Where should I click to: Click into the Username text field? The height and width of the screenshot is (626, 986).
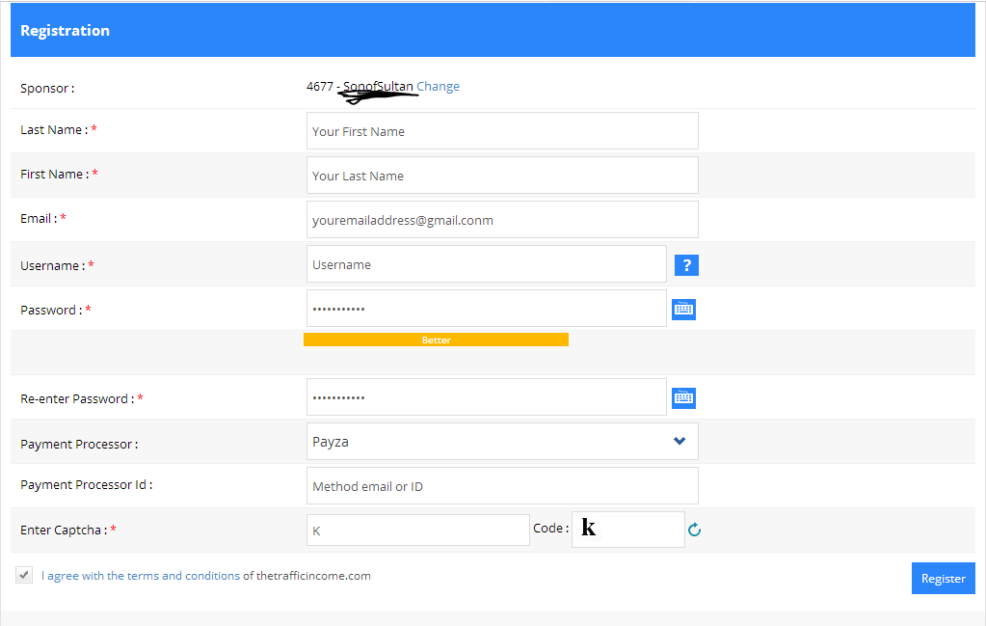(486, 264)
